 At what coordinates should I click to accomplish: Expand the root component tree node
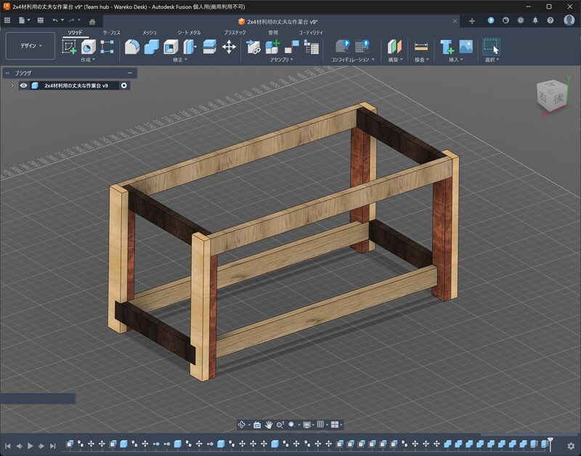(x=12, y=86)
